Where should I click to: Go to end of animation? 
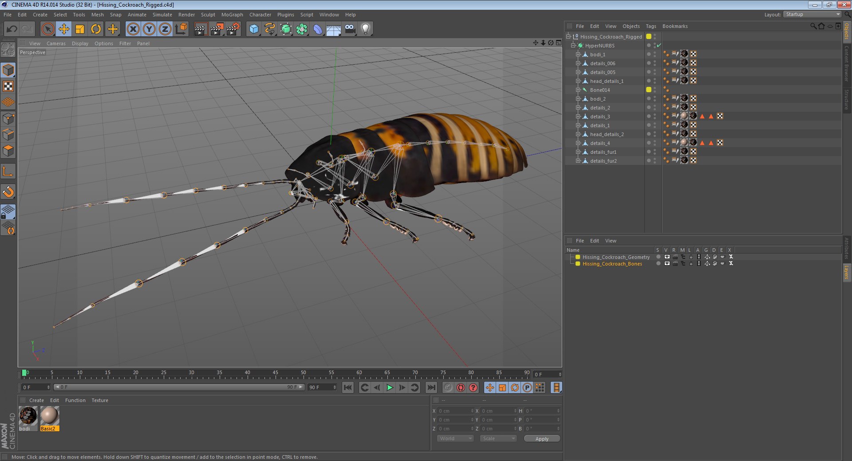point(431,388)
